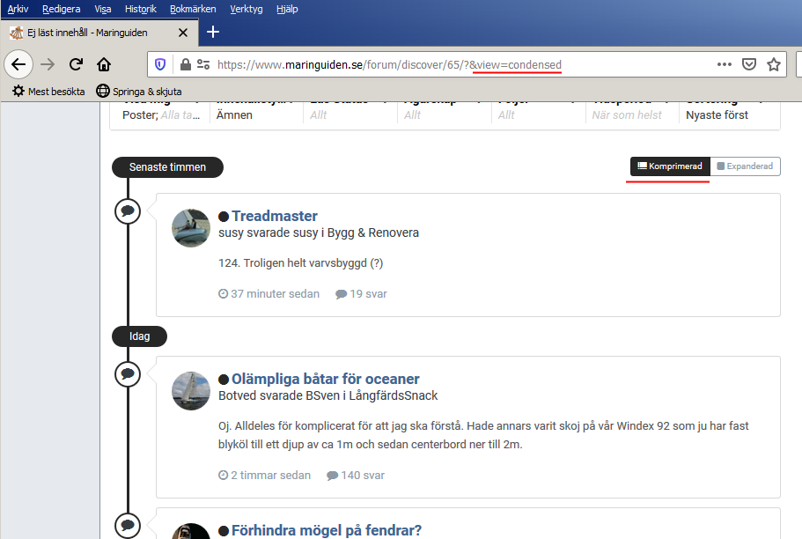The height and width of the screenshot is (539, 802).
Task: Switch to Komprimerad view
Action: [x=669, y=166]
